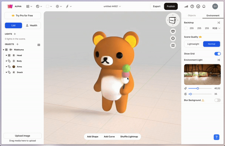Open the curve tool menu

pyautogui.click(x=69, y=6)
